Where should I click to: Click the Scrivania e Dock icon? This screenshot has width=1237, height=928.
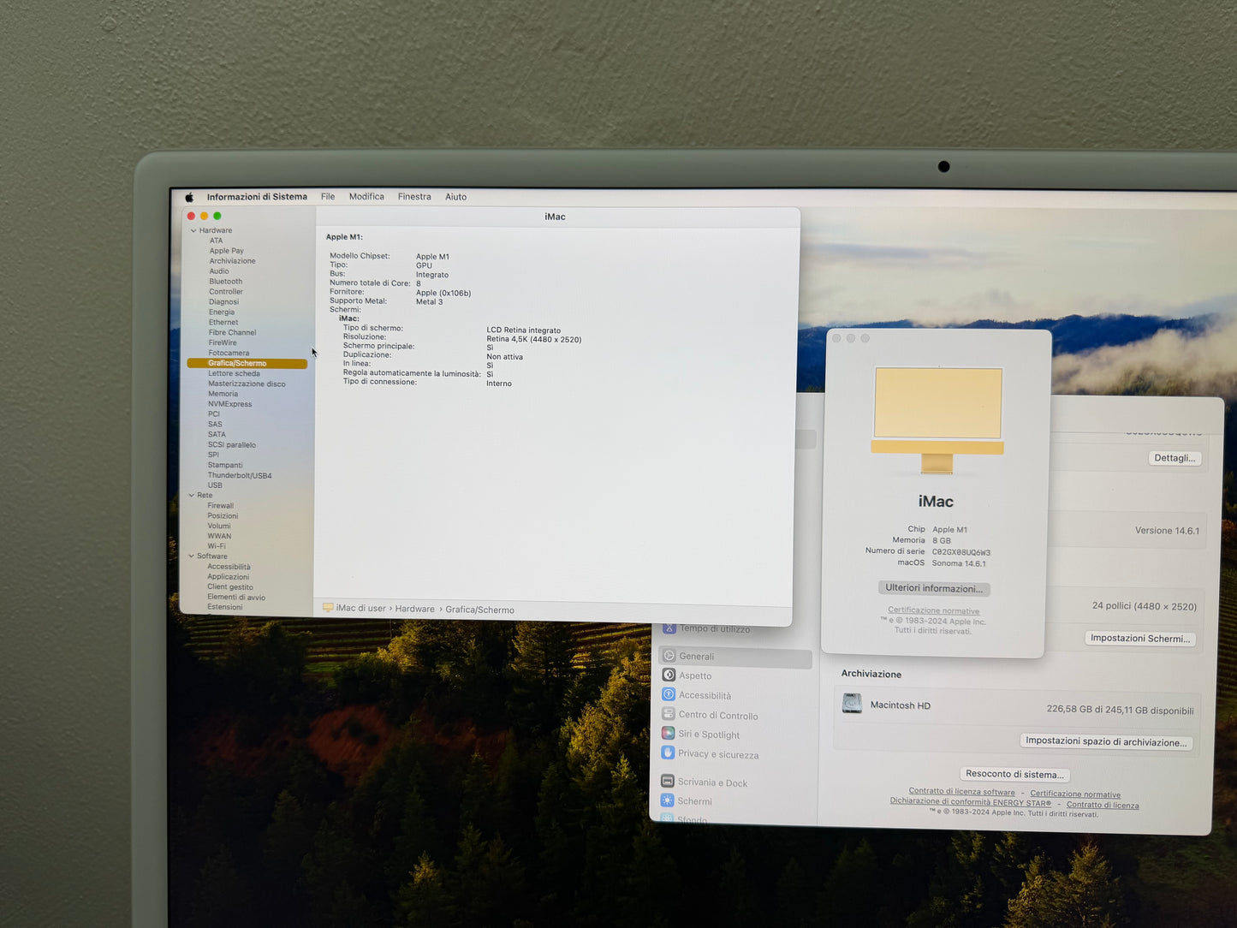pos(667,782)
